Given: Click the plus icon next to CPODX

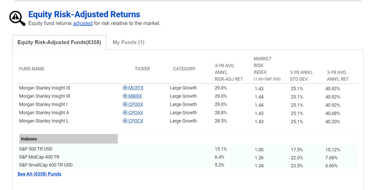Looking at the screenshot, I should [x=125, y=104].
